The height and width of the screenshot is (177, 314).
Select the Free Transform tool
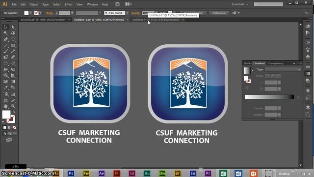13,69
